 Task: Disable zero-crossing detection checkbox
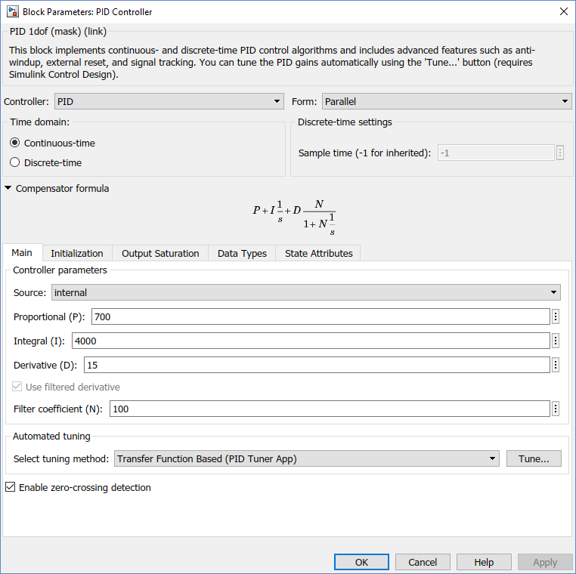[x=10, y=487]
